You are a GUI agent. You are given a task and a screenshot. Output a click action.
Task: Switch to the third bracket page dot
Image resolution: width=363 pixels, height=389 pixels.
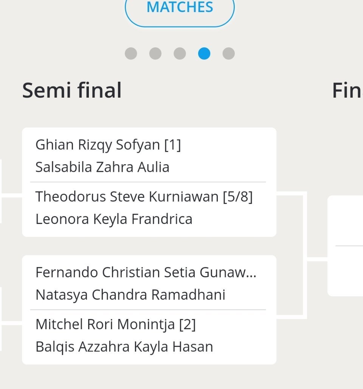[x=180, y=53]
